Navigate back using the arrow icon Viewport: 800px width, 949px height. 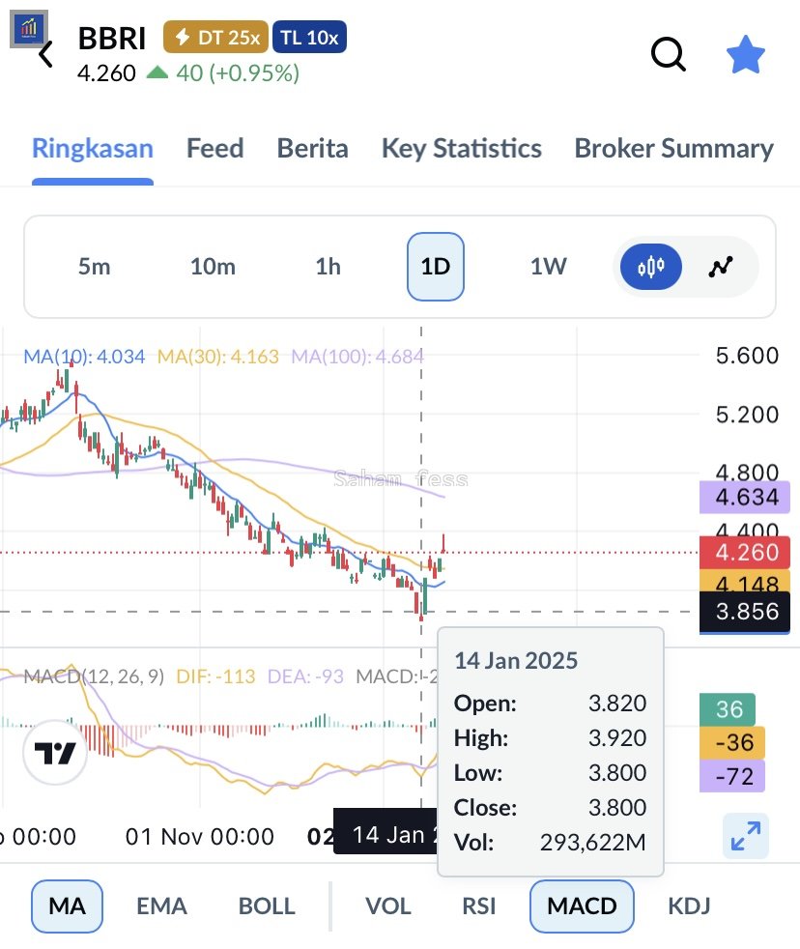tap(43, 55)
